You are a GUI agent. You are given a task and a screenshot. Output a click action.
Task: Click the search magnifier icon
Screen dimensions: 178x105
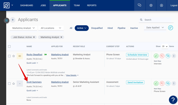141,20
